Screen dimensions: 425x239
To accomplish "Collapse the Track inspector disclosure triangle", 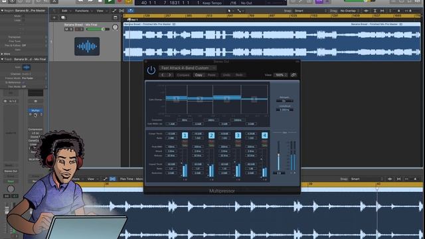I will click(x=2, y=59).
